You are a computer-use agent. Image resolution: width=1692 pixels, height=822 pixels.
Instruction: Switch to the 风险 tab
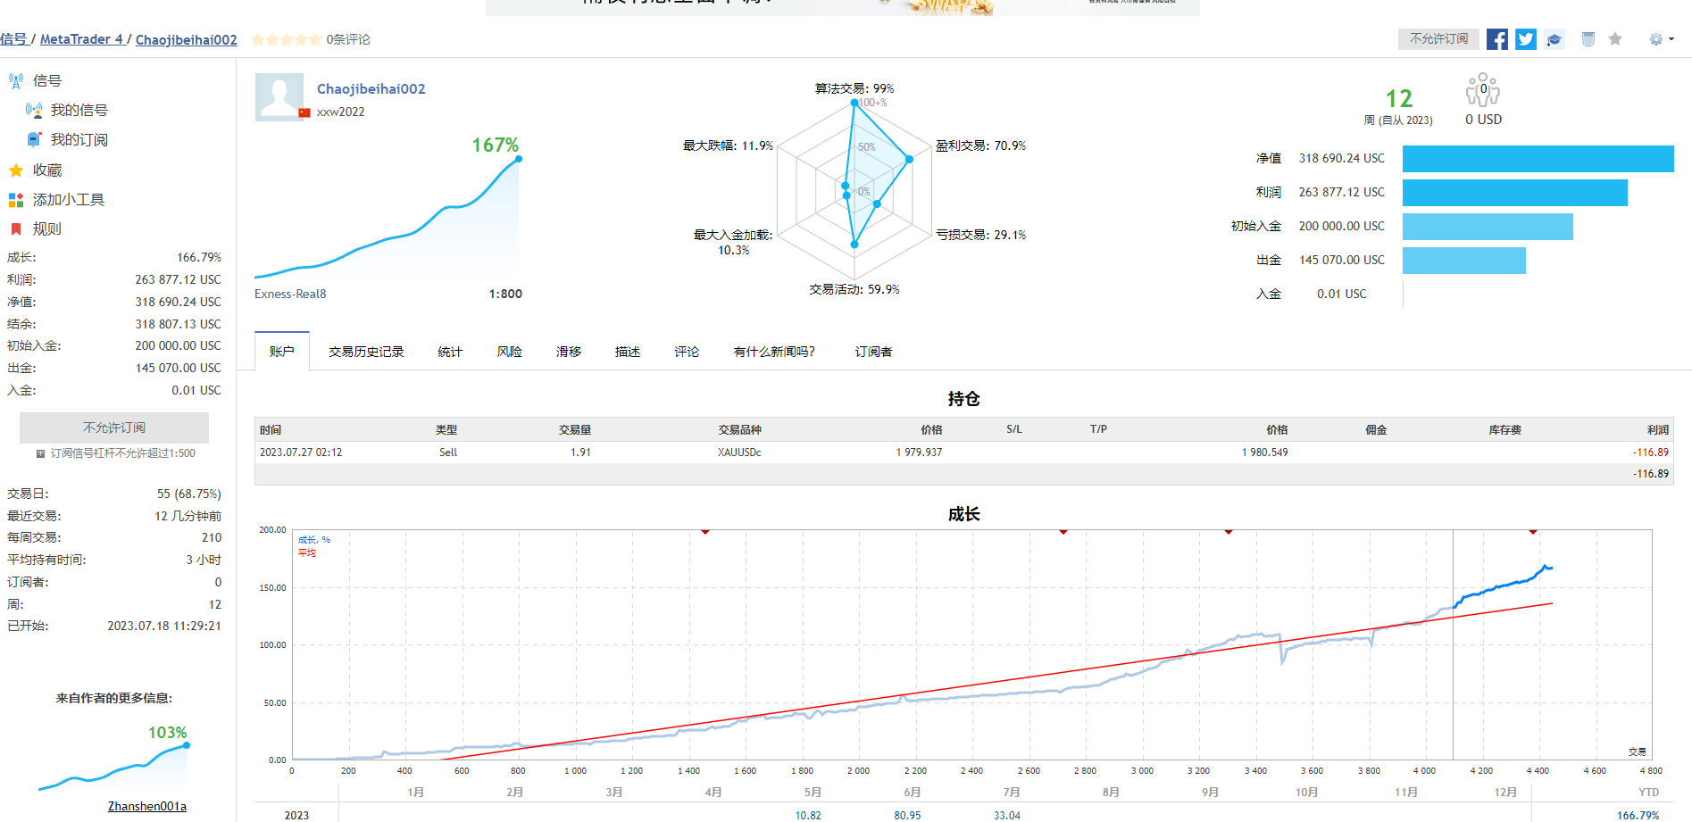(x=510, y=352)
